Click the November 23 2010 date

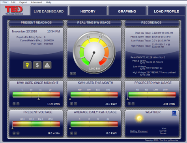(24, 31)
